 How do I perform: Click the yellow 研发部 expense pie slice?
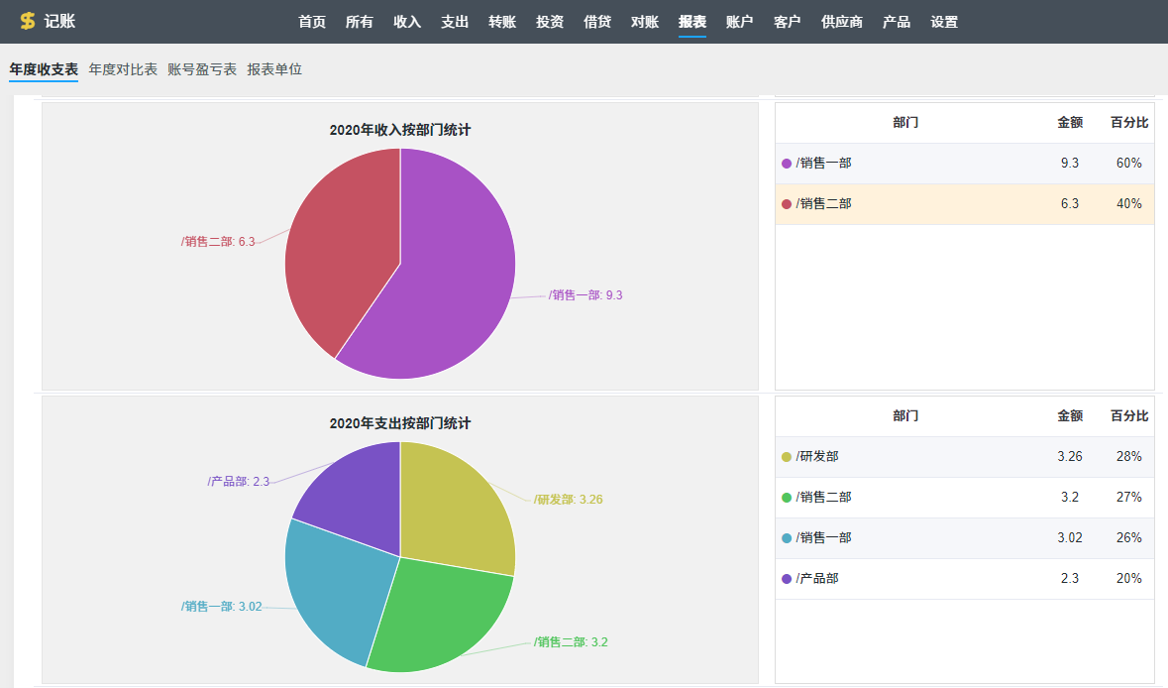[x=455, y=507]
